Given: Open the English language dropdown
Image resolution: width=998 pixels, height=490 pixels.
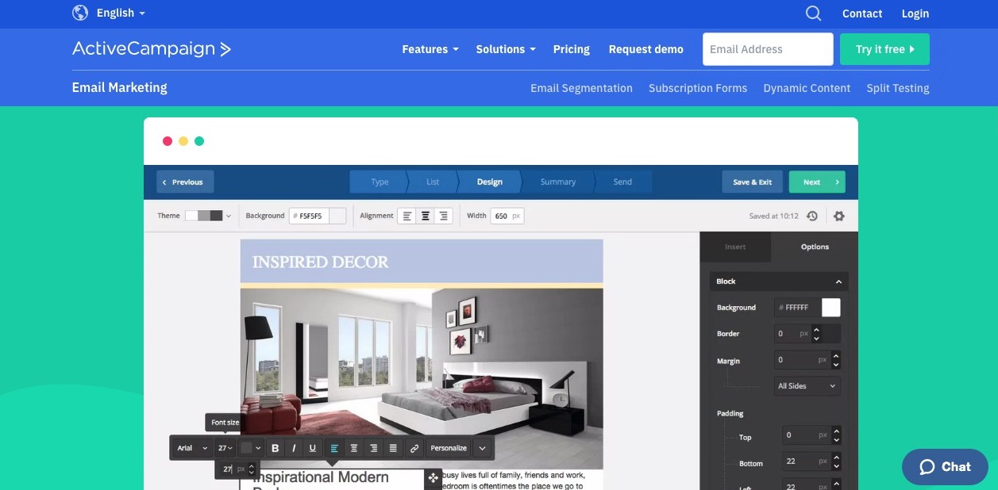Looking at the screenshot, I should (121, 13).
